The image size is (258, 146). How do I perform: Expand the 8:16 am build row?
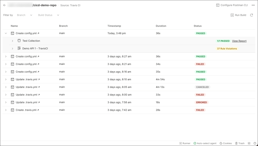pos(6,72)
